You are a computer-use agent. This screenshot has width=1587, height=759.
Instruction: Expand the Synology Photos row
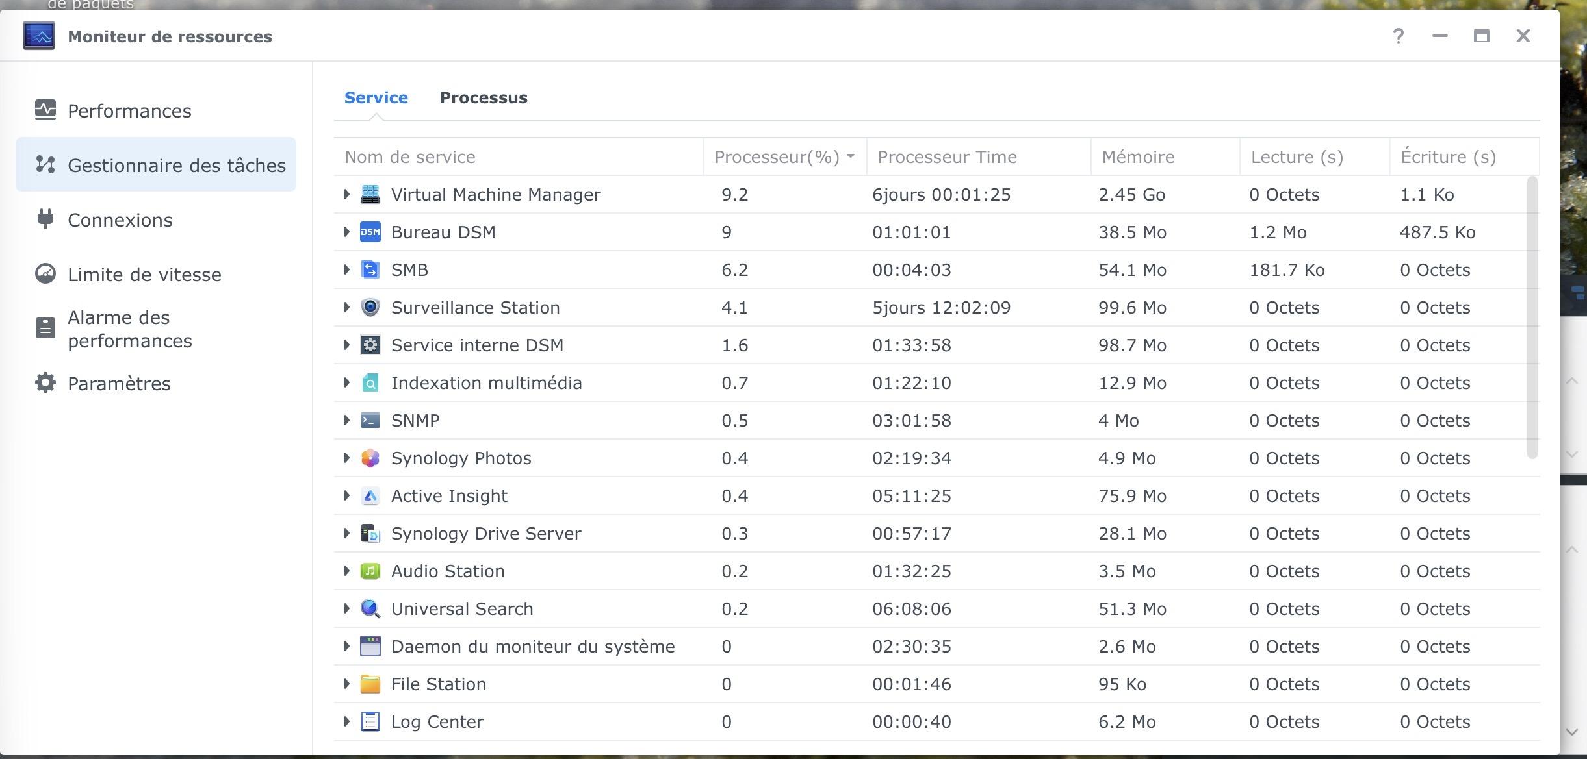(346, 458)
